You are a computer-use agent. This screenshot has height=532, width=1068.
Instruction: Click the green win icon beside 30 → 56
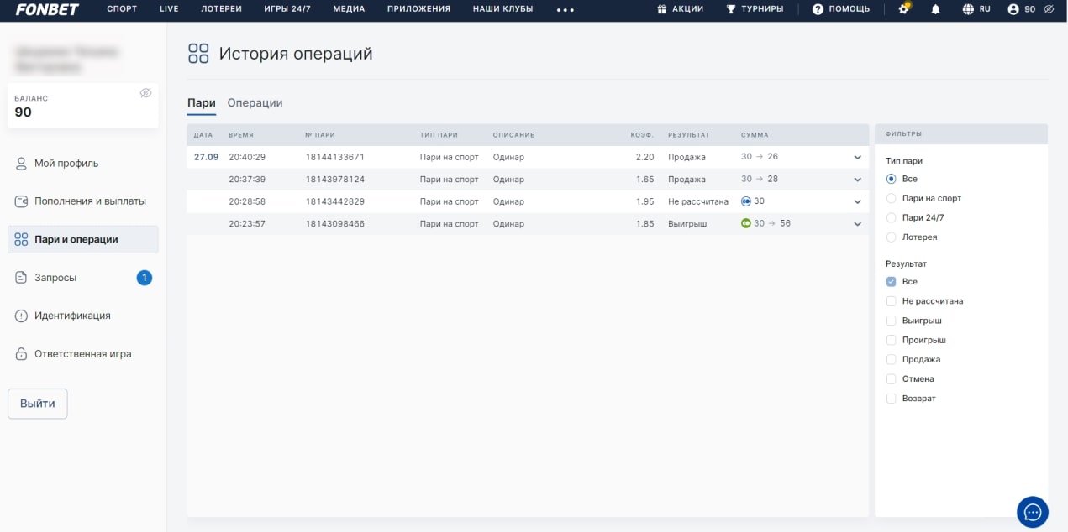[x=746, y=224]
